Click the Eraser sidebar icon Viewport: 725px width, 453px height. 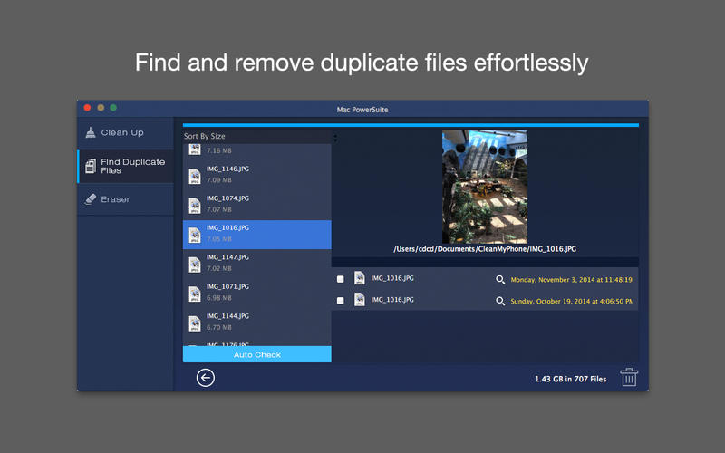[91, 199]
